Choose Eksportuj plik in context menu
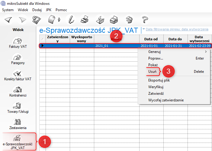 [174, 80]
